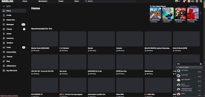The height and width of the screenshot is (97, 205).
Task: Click the Avatar sidebar icon
Action: pyautogui.click(x=4, y=34)
